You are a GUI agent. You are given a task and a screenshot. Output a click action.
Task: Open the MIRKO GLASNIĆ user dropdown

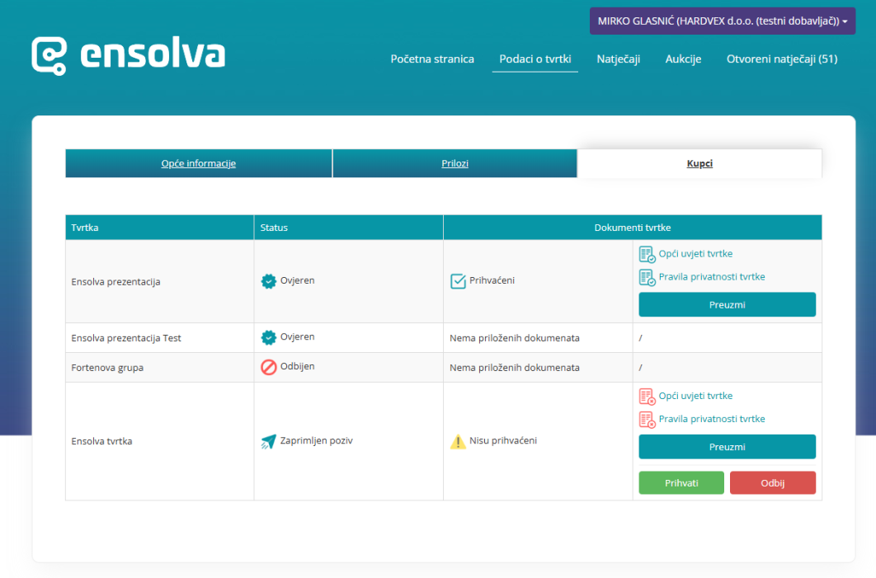tap(722, 21)
